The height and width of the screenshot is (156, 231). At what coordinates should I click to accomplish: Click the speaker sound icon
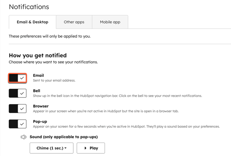click(24, 137)
